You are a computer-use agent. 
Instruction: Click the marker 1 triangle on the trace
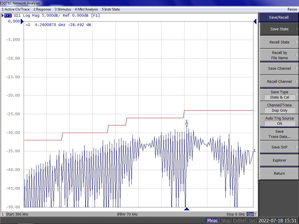pyautogui.click(x=187, y=125)
